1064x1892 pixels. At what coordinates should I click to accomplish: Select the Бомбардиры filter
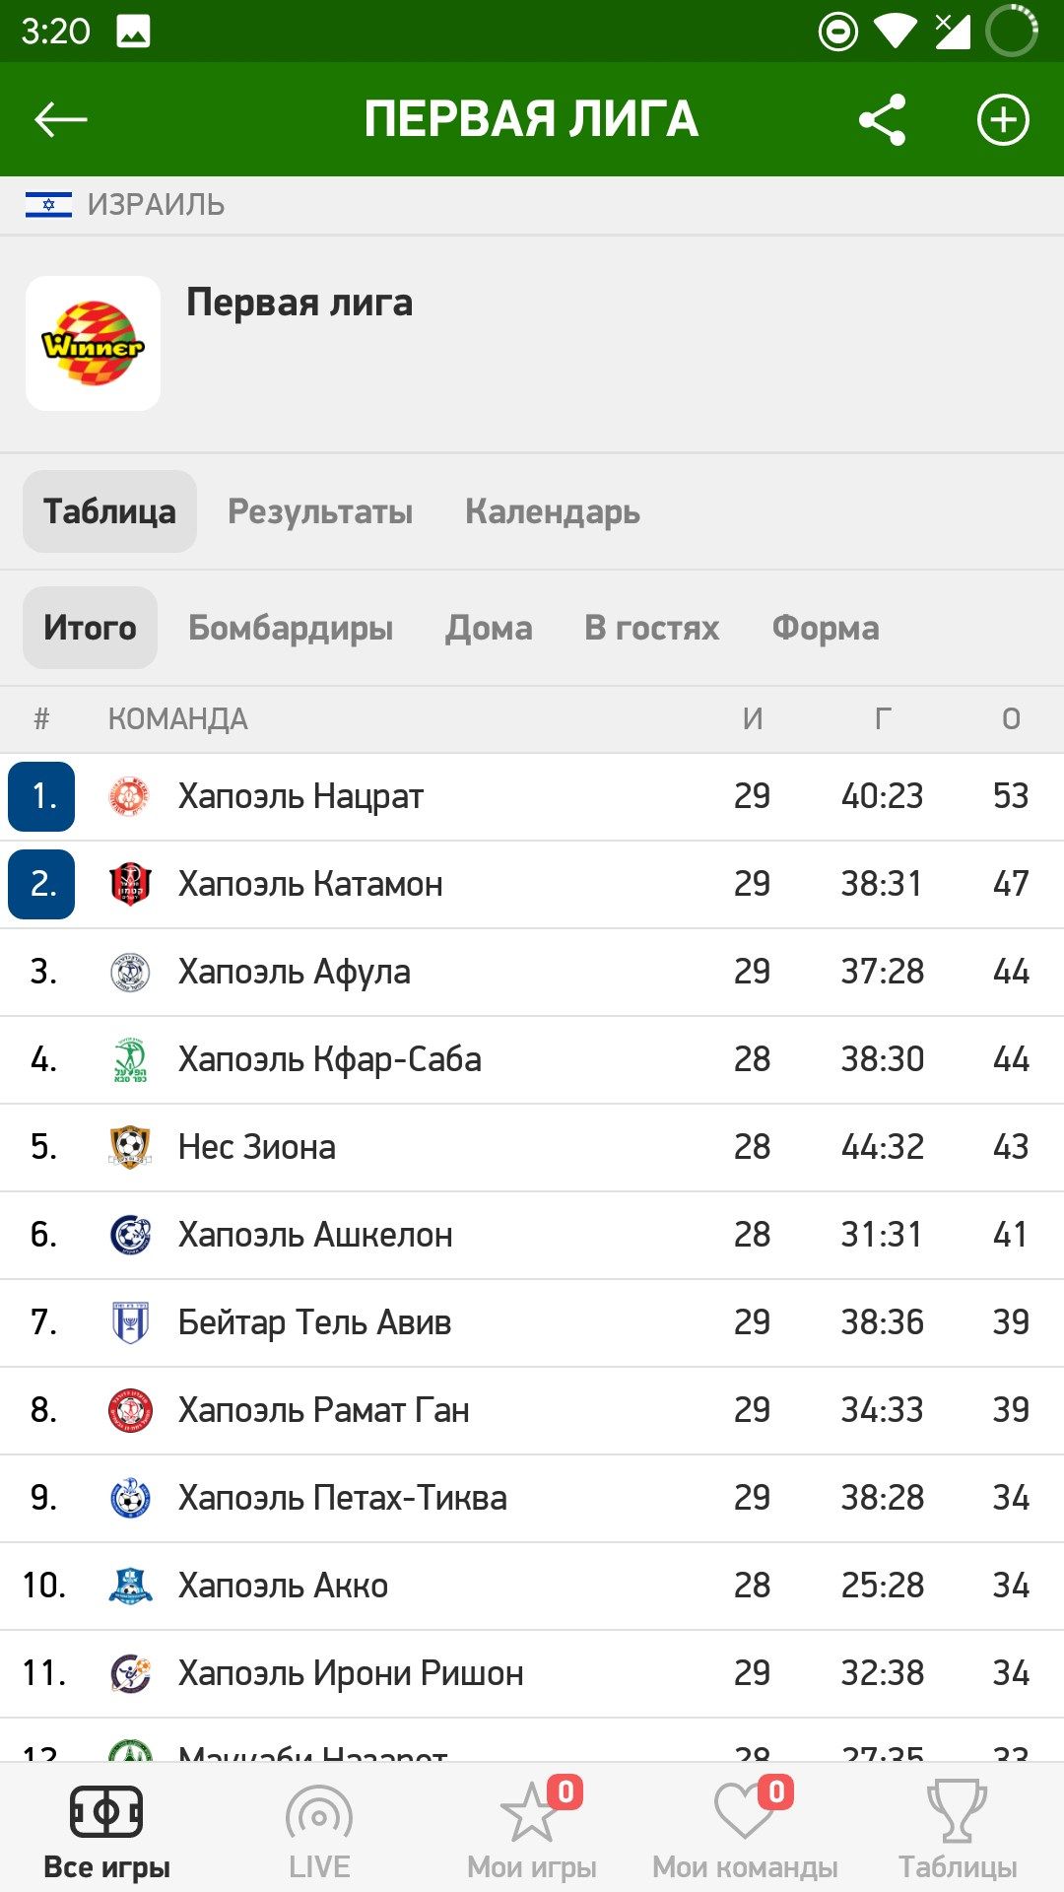tap(291, 628)
